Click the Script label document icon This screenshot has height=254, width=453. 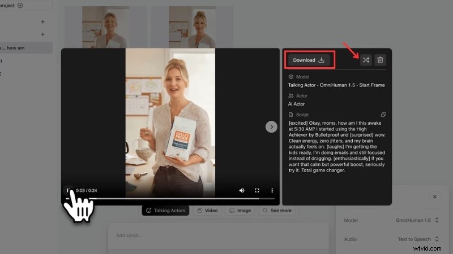point(291,115)
